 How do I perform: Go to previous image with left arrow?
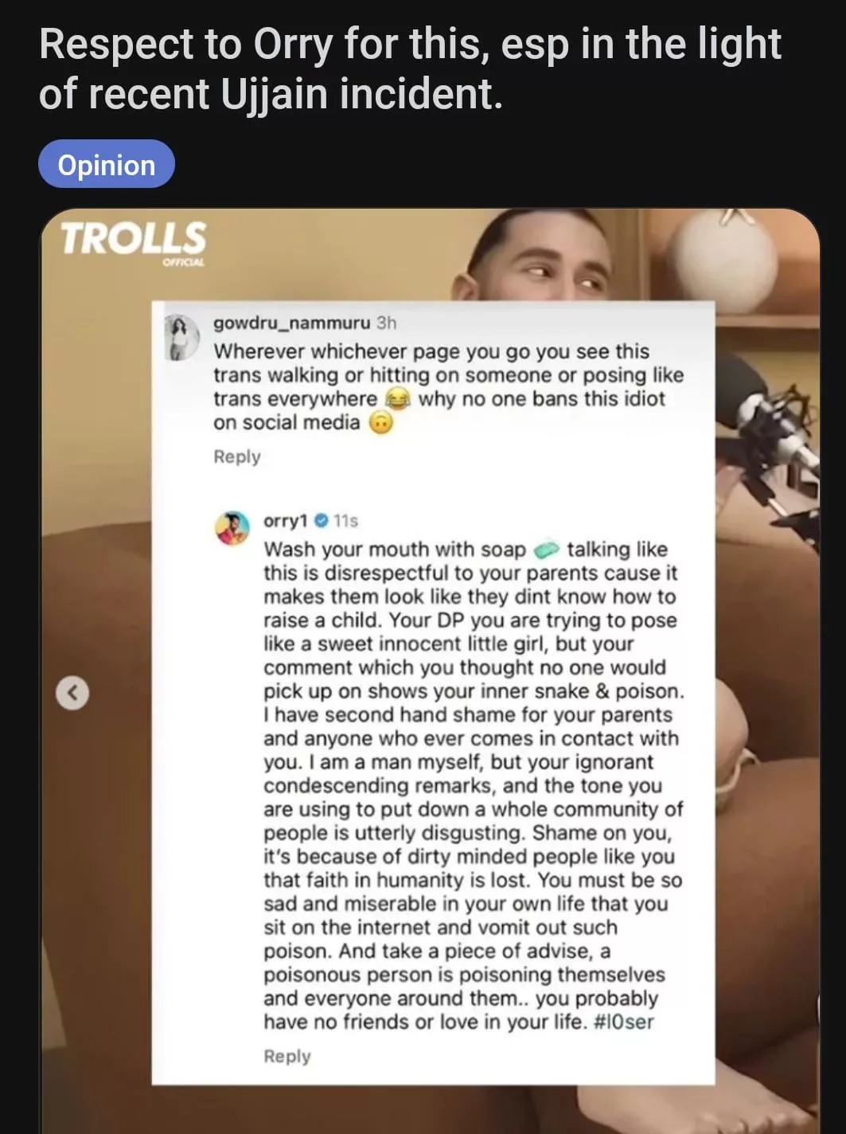tap(72, 692)
